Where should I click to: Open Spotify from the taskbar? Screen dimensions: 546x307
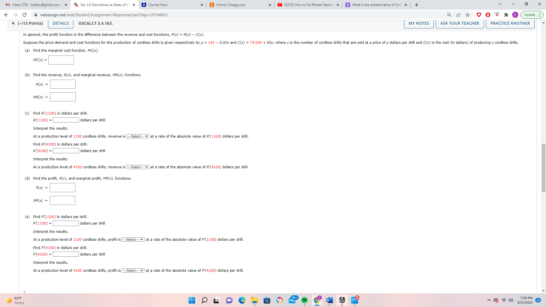pyautogui.click(x=305, y=300)
